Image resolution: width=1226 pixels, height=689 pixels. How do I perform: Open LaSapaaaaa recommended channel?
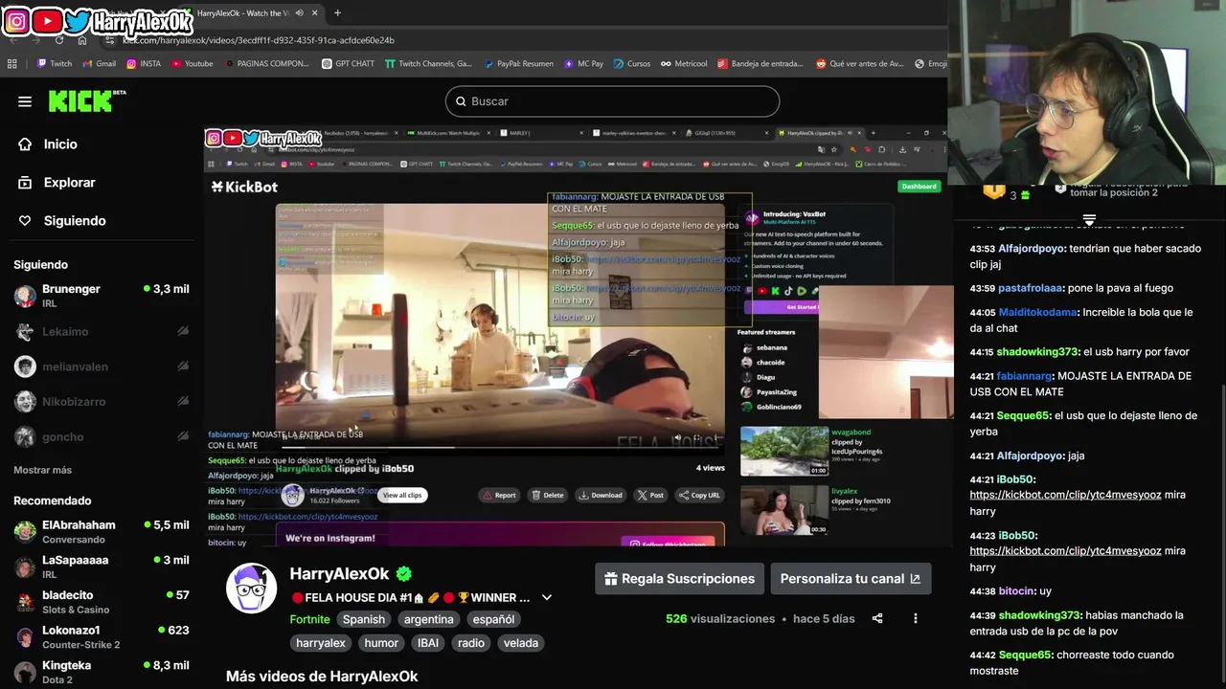[101, 567]
